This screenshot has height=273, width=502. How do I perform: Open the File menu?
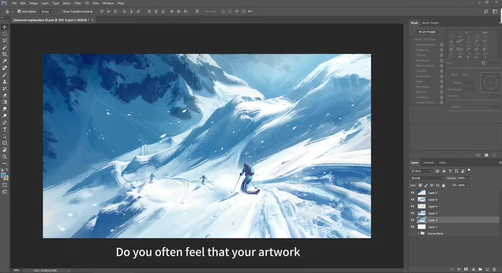click(14, 3)
